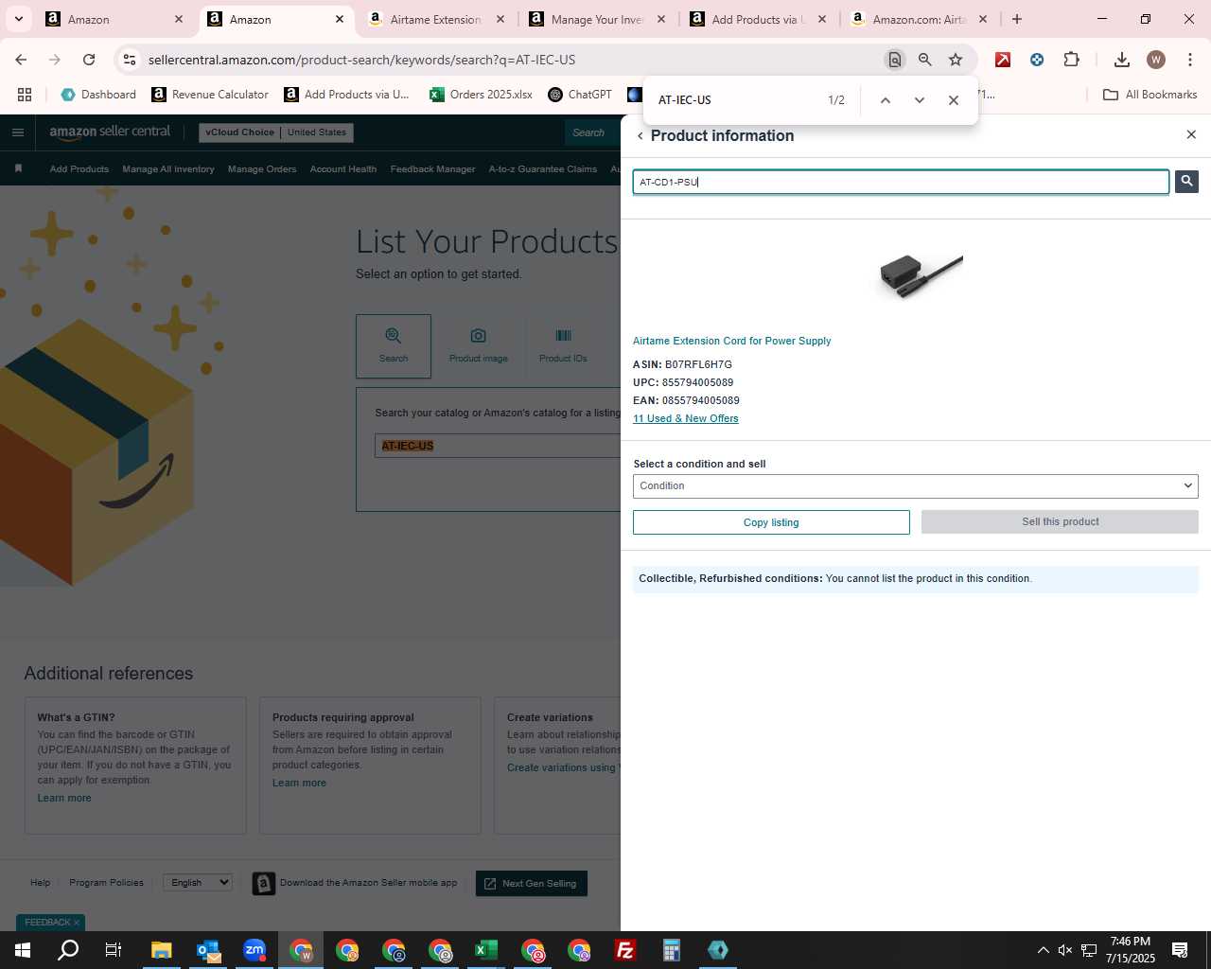Image resolution: width=1211 pixels, height=969 pixels.
Task: Open Manage Orders menu item
Action: pos(262,169)
